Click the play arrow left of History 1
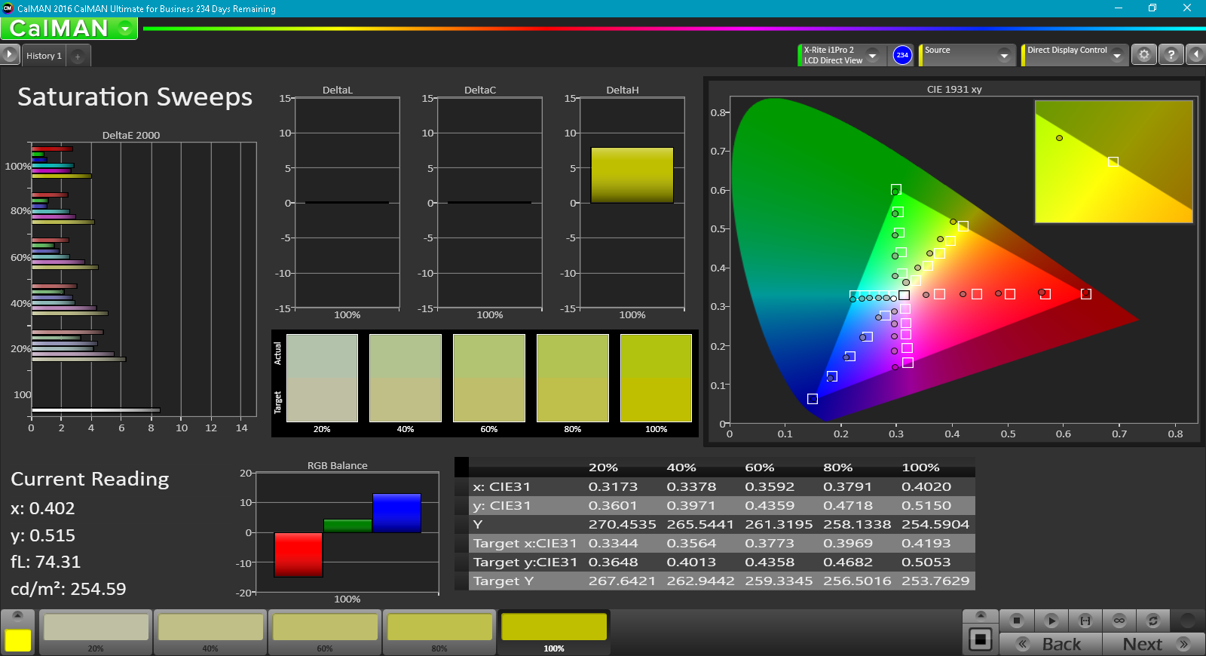Image resolution: width=1206 pixels, height=656 pixels. (x=9, y=55)
